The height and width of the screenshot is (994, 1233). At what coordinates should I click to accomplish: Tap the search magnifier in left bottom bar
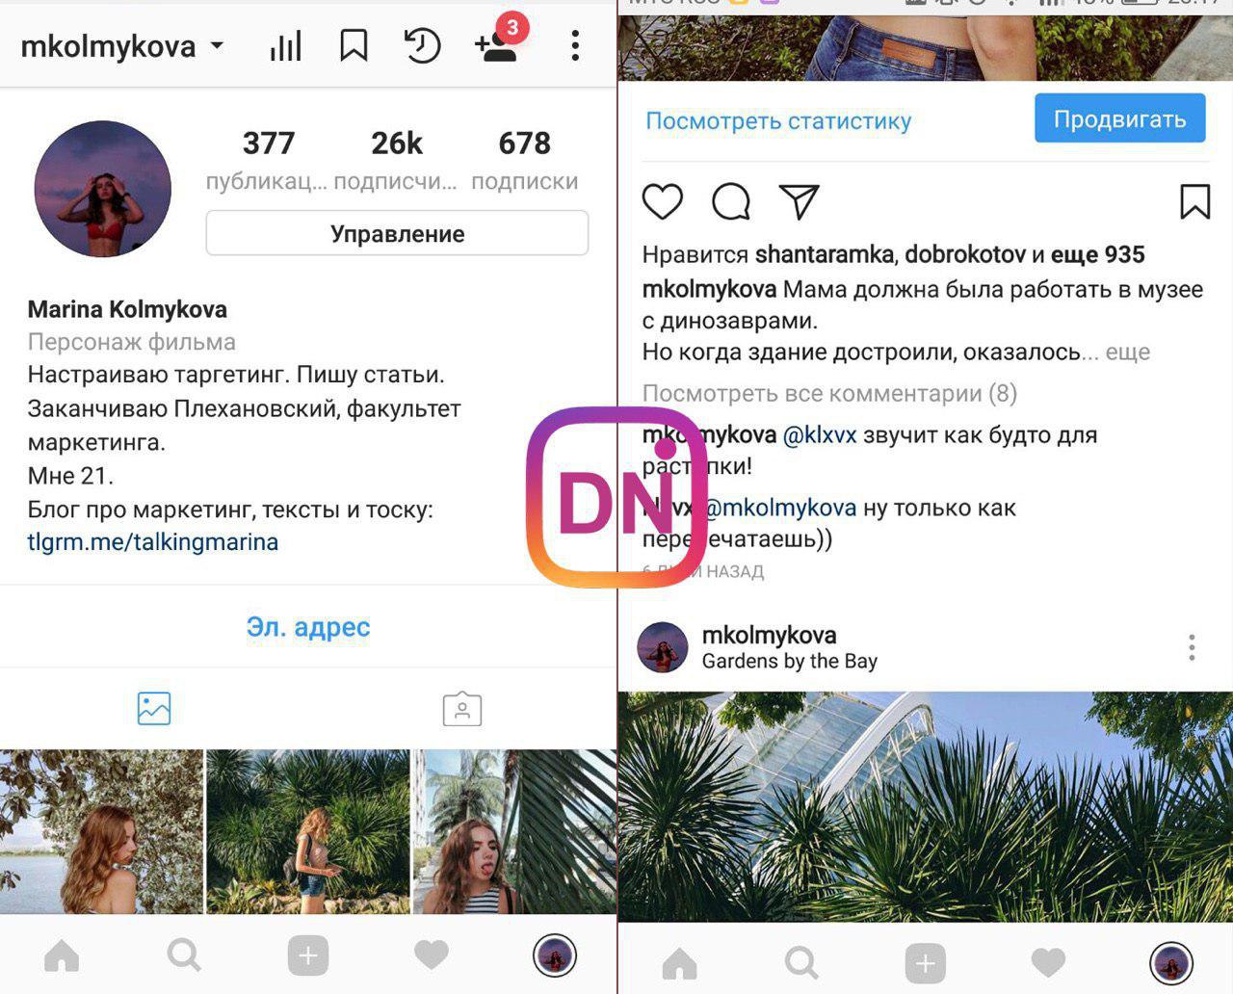184,955
